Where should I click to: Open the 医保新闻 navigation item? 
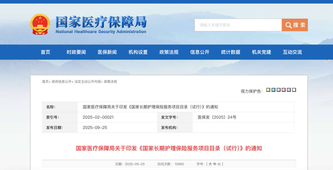(x=107, y=52)
